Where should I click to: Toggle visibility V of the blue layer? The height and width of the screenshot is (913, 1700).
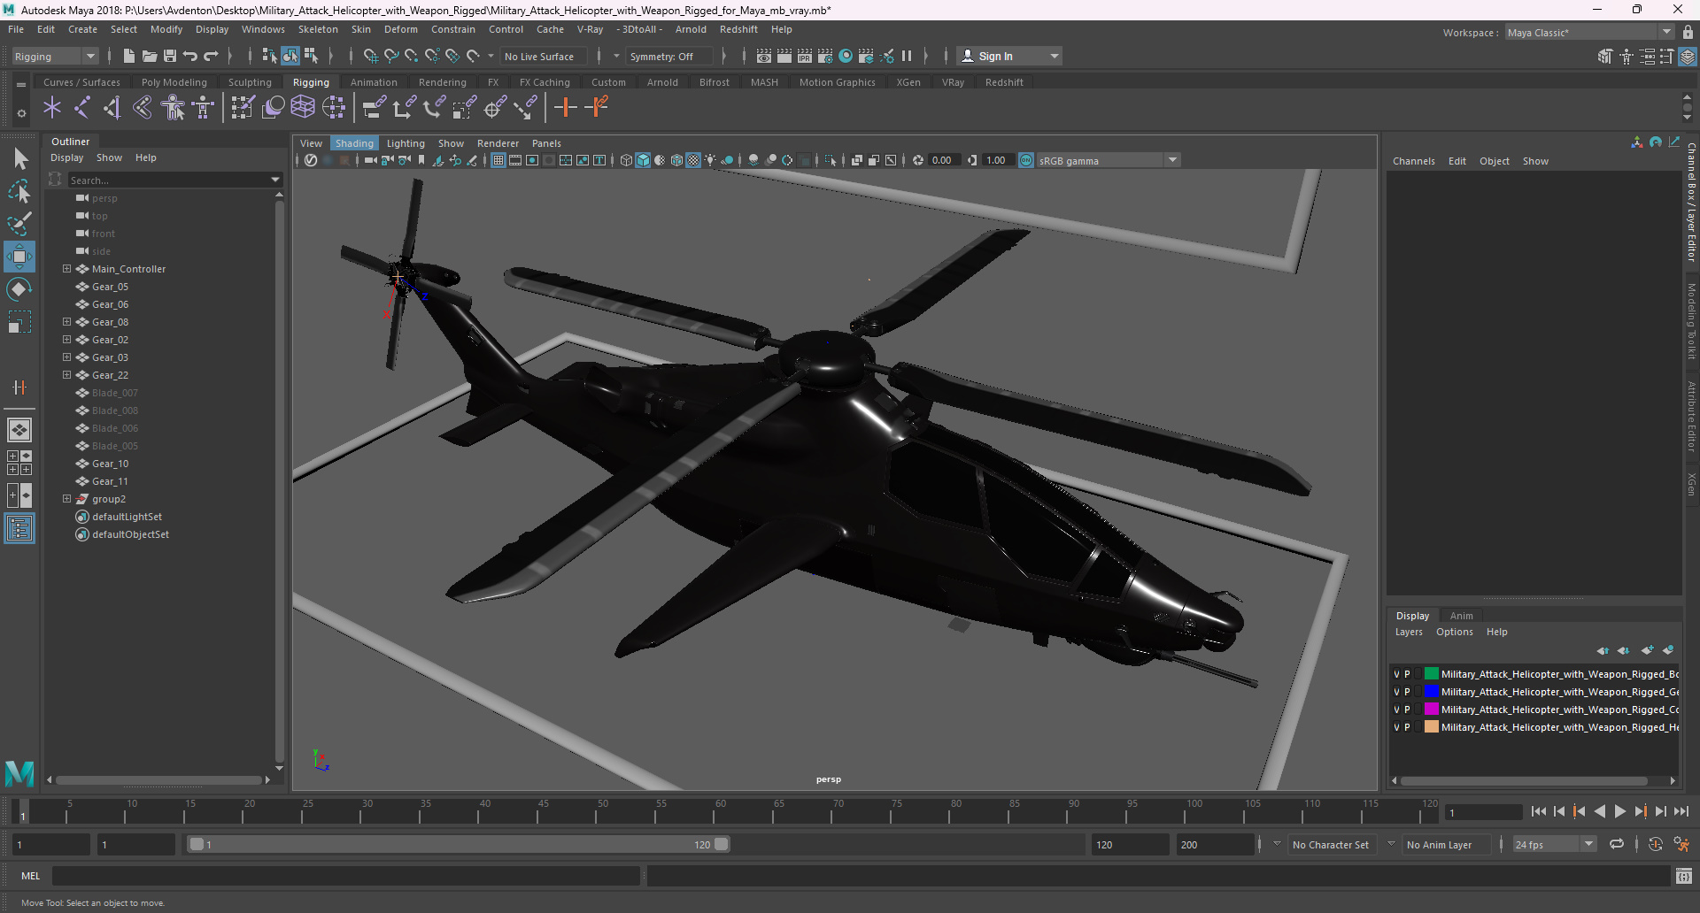[x=1397, y=692]
